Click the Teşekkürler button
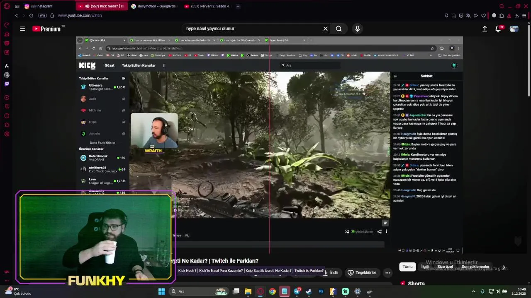 pos(362,273)
